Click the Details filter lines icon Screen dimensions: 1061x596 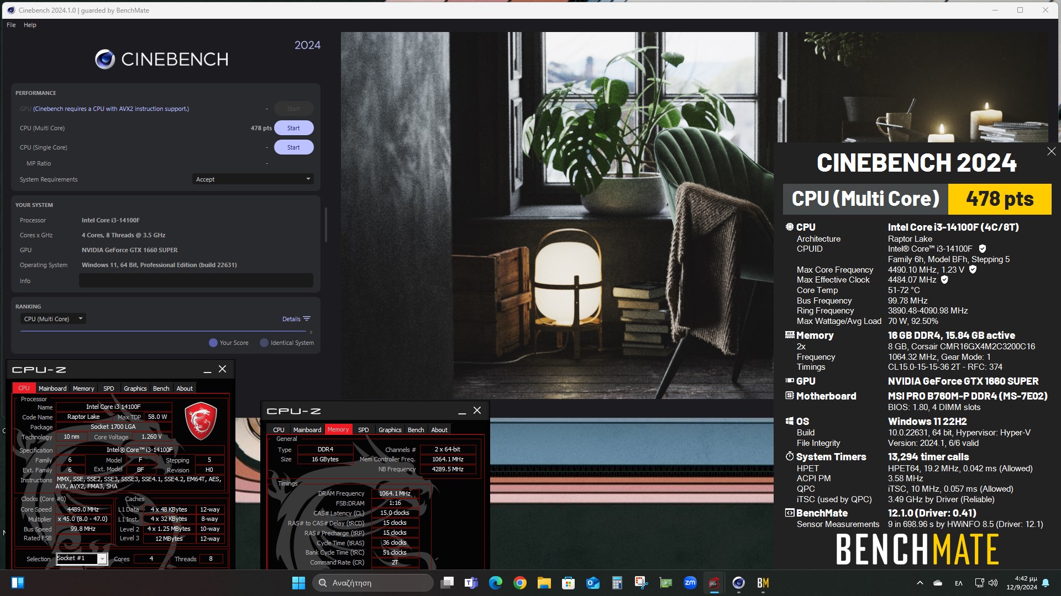[x=307, y=319]
